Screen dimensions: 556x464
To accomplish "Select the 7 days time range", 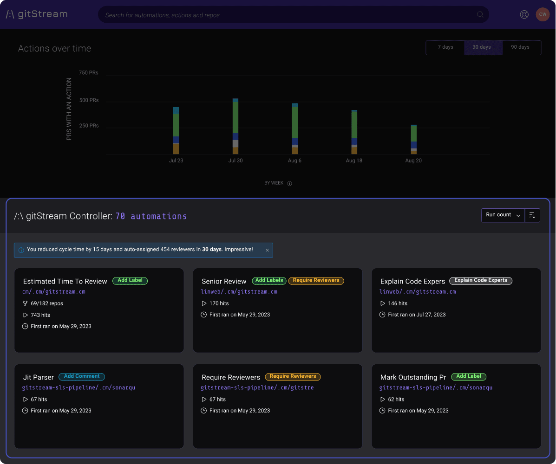I will (x=445, y=47).
